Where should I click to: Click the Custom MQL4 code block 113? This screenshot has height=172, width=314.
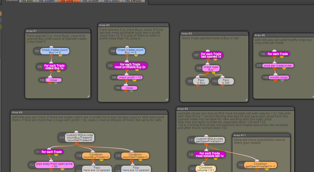(80, 137)
